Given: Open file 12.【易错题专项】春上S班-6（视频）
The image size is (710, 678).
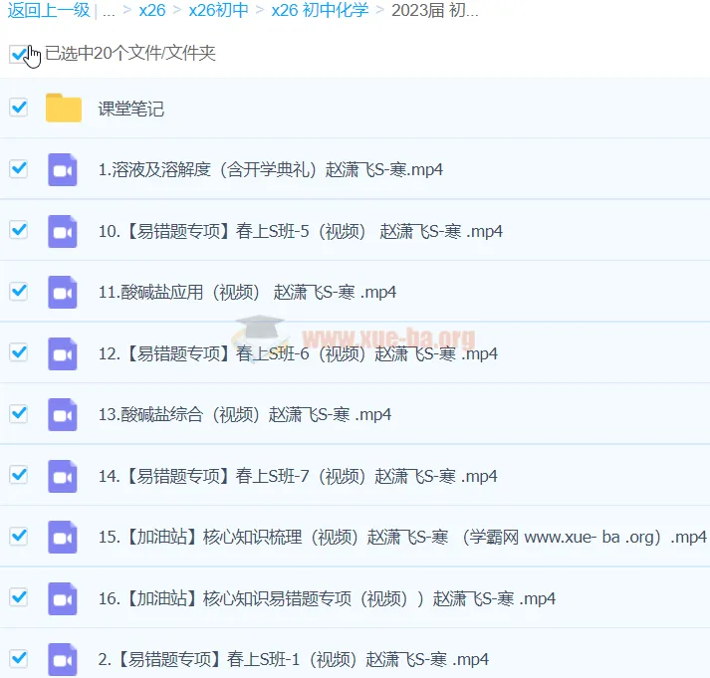Looking at the screenshot, I should (298, 354).
